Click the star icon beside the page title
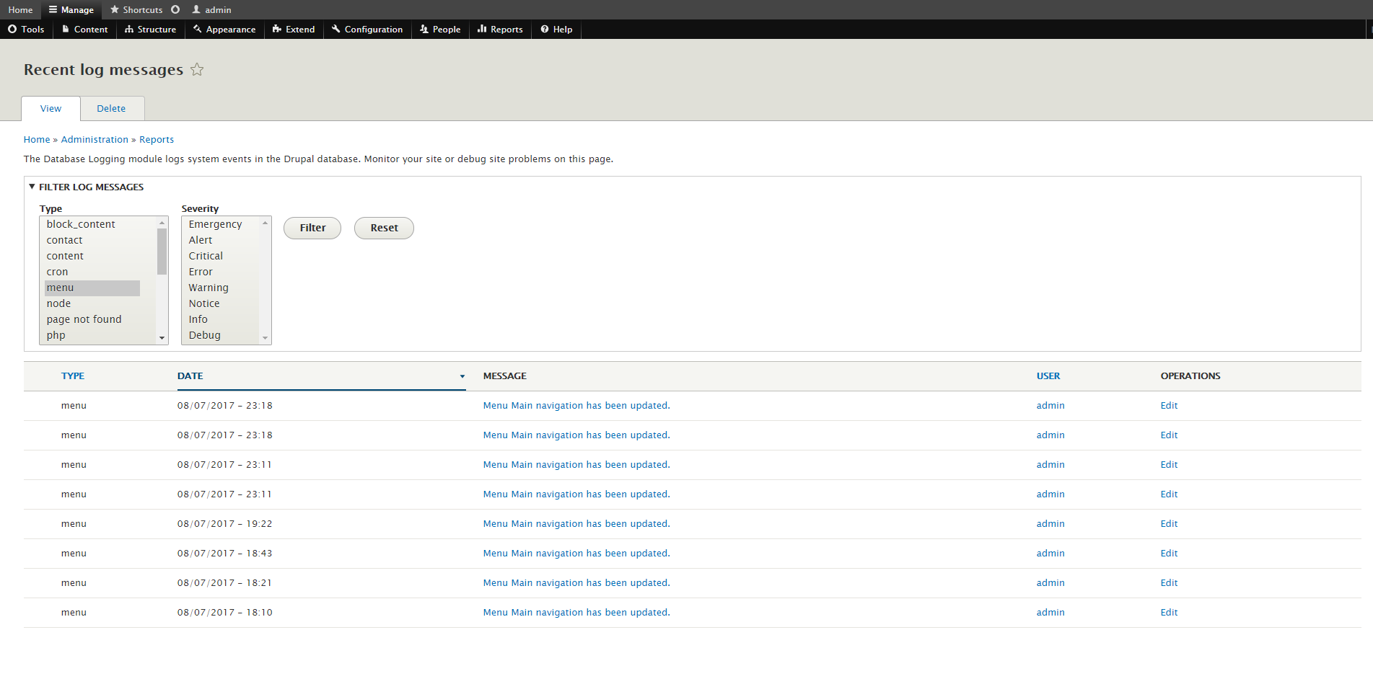 (197, 70)
